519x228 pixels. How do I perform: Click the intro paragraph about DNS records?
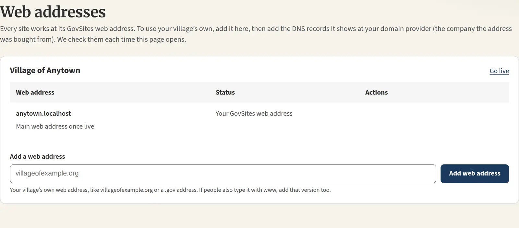coord(256,34)
